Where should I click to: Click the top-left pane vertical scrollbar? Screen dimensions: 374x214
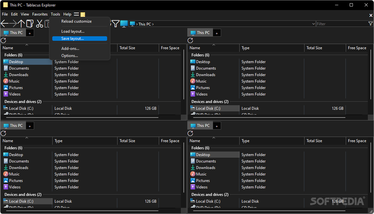pos(184,74)
